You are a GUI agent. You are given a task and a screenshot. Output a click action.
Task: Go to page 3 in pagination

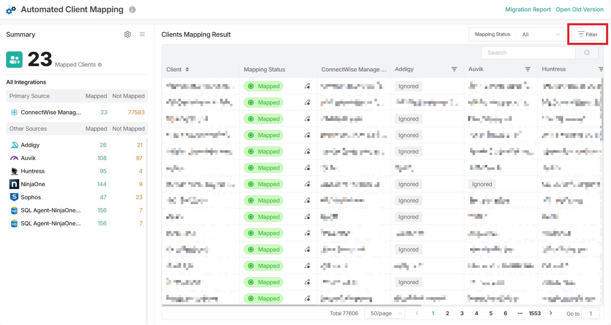tap(462, 314)
